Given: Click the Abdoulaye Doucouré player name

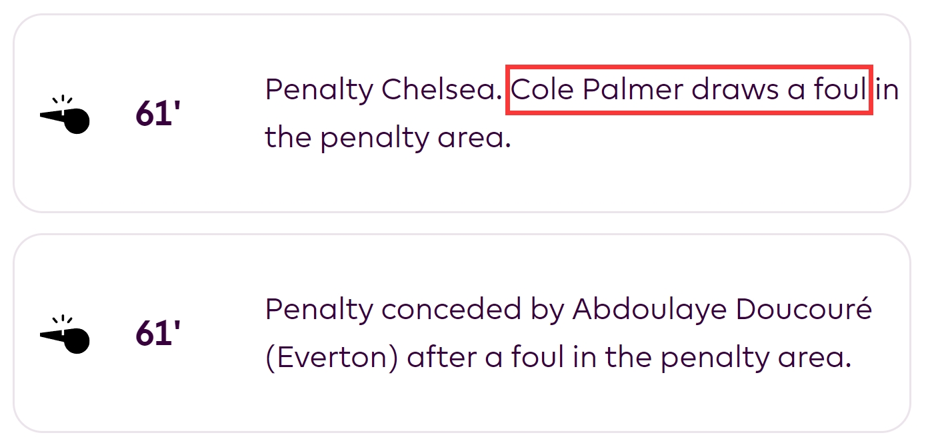Looking at the screenshot, I should [x=722, y=309].
